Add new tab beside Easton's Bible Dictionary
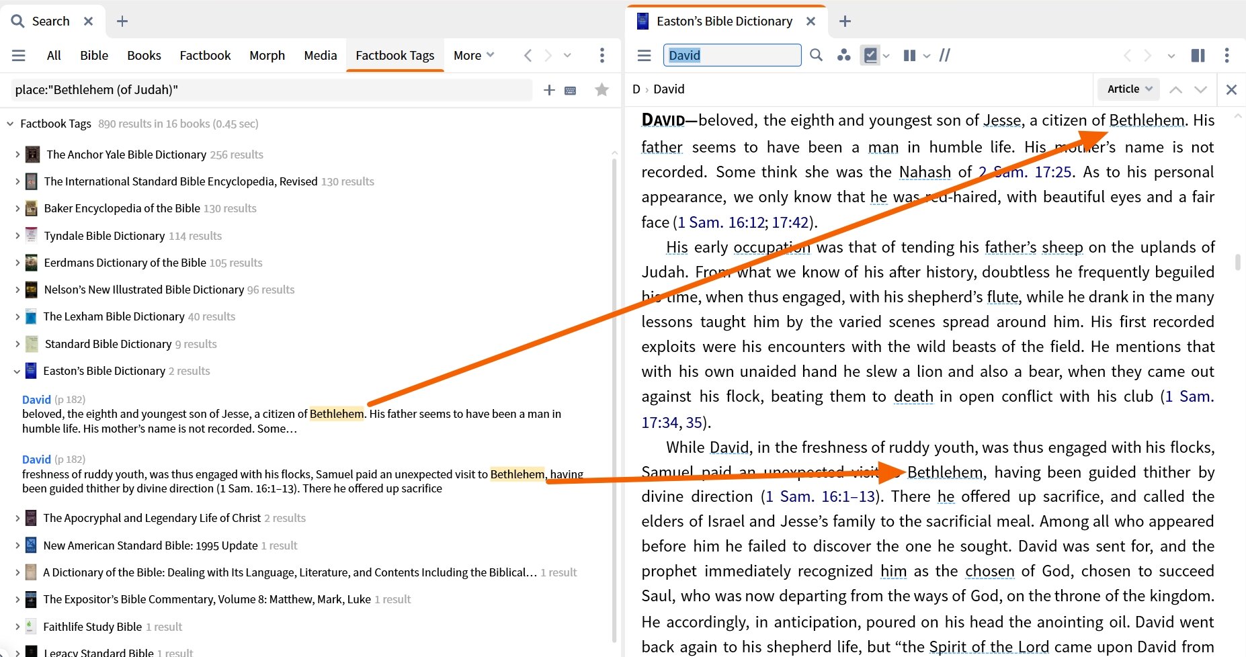 845,21
